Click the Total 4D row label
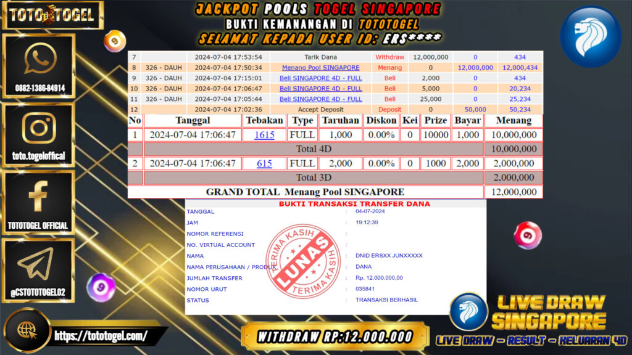This screenshot has height=355, width=632. pos(314,149)
